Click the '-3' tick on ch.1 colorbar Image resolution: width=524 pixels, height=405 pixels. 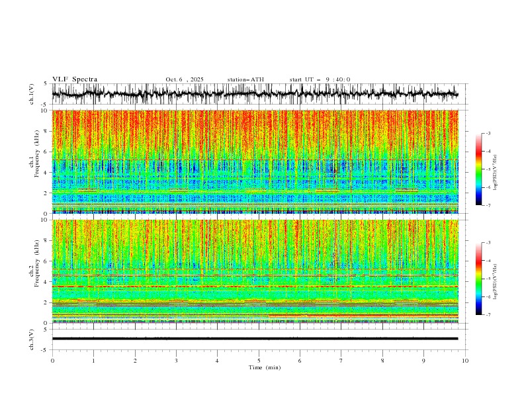[x=488, y=133]
